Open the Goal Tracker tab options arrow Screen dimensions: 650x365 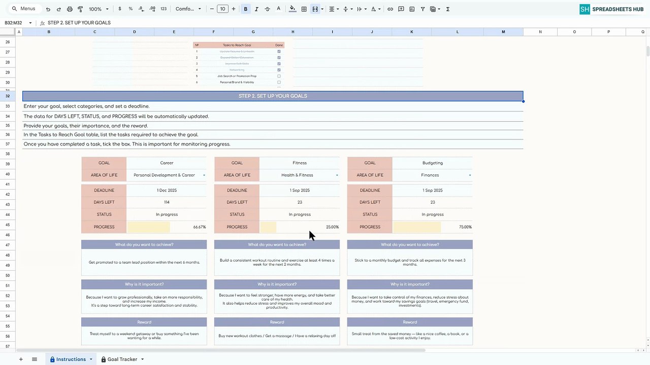point(142,359)
